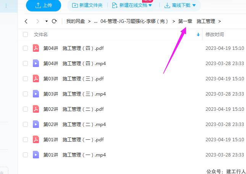Expand the collapsed breadcrumb ellipsis

95,21
